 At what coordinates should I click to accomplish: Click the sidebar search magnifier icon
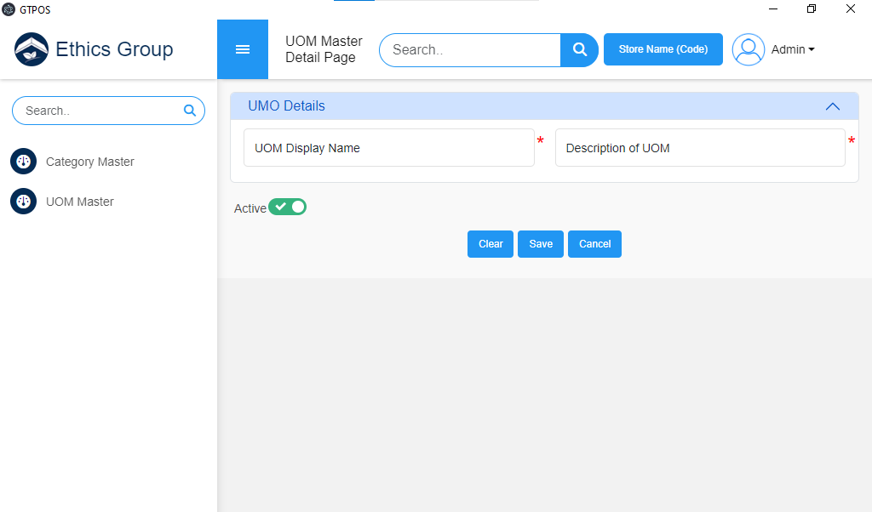[x=190, y=111]
